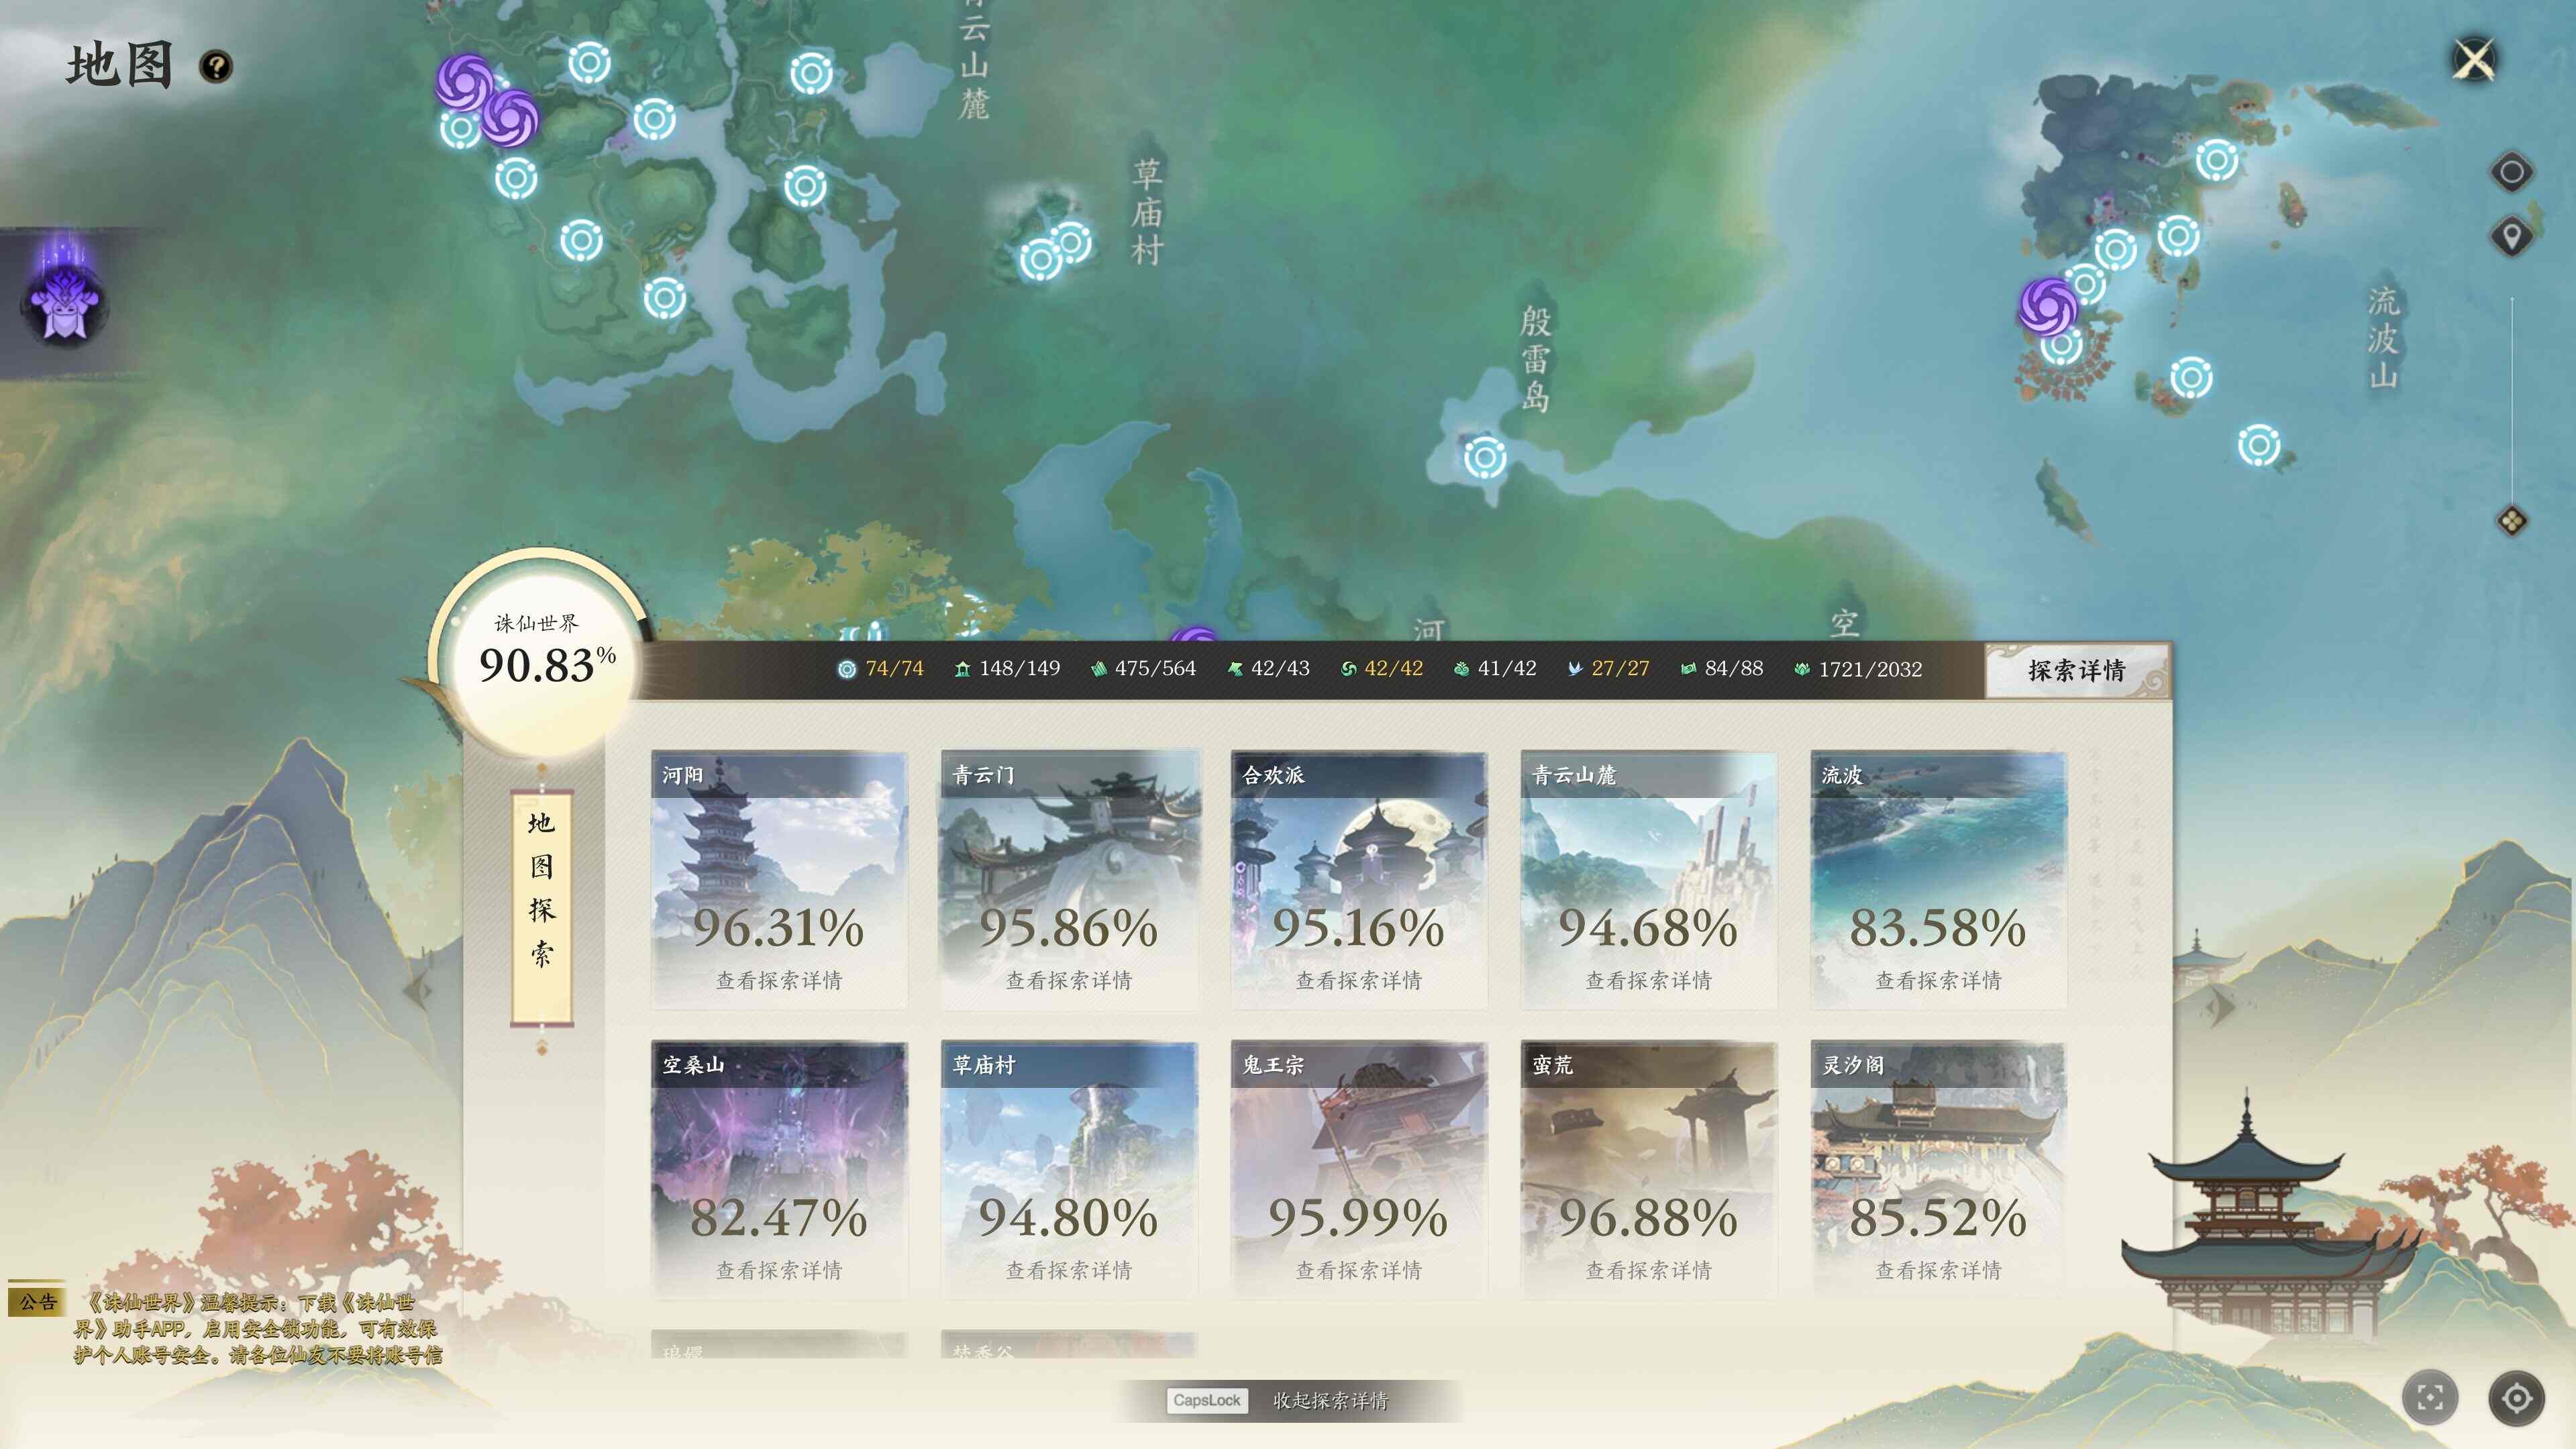
Task: Click the arrow icon beside 42/43
Action: point(1235,669)
